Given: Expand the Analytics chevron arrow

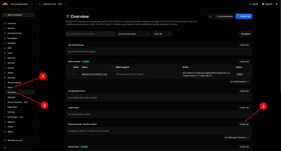Looking at the screenshot, I should (x=32, y=43).
